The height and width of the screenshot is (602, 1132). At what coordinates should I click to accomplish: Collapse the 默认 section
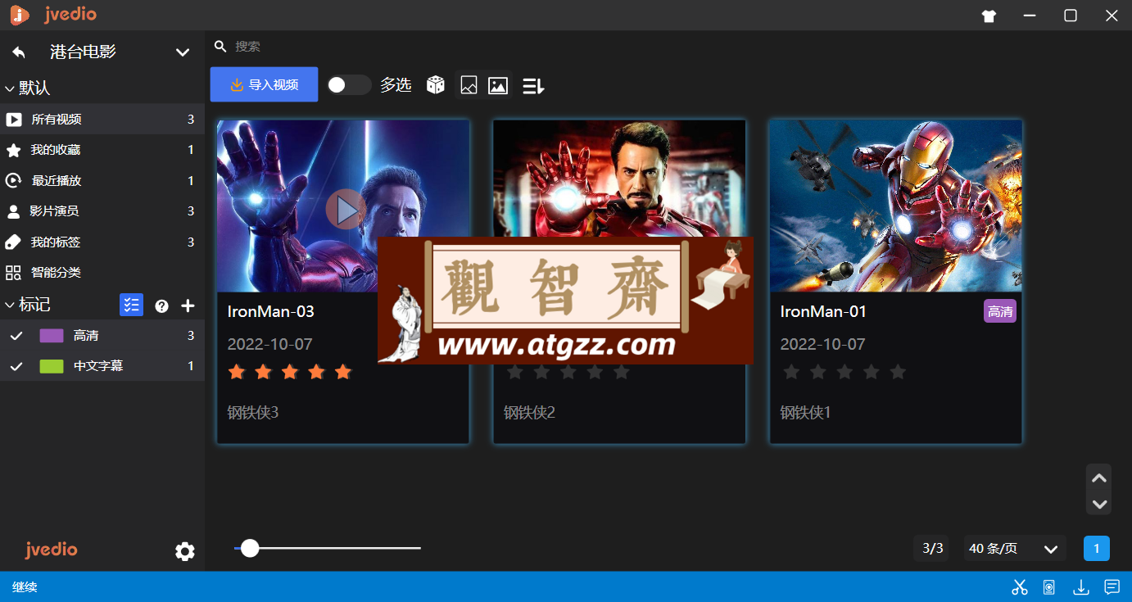click(x=10, y=88)
